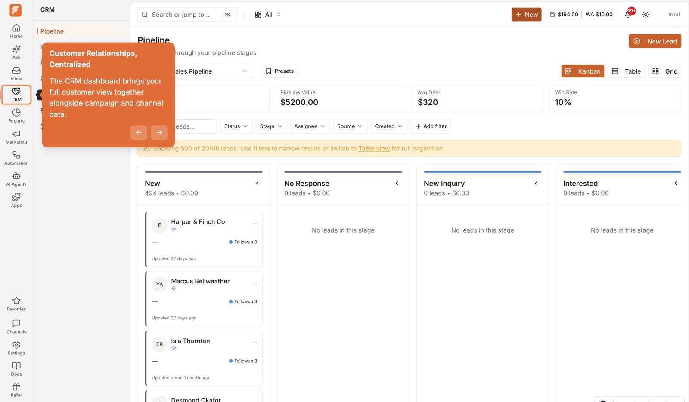The height and width of the screenshot is (402, 689).
Task: Open the Stage filter dropdown
Action: click(x=271, y=126)
